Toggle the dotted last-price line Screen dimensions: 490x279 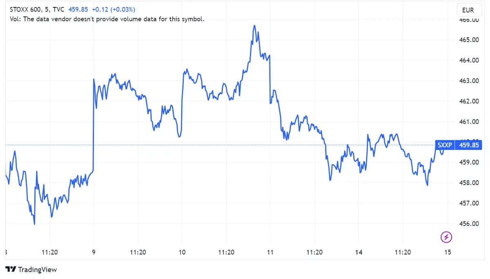pyautogui.click(x=204, y=145)
